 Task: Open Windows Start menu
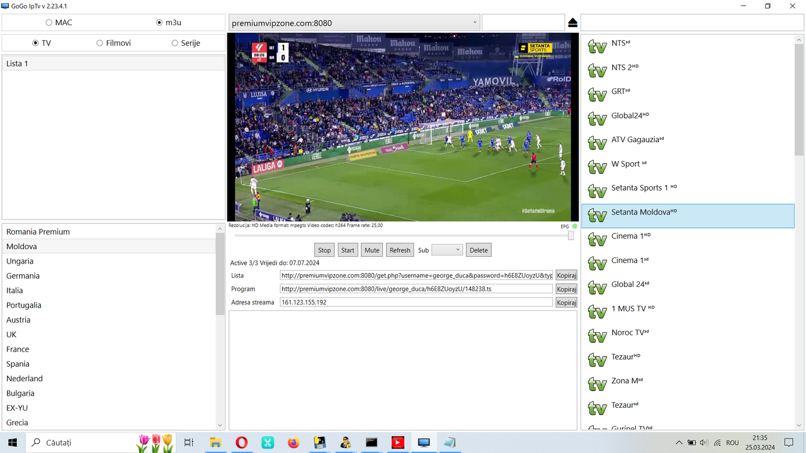[x=12, y=442]
